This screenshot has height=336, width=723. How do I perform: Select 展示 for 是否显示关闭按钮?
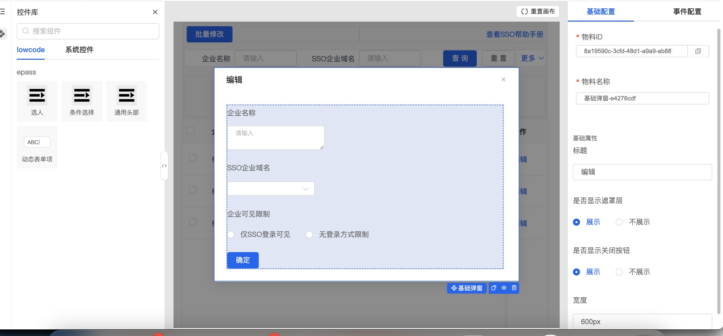[x=576, y=272]
